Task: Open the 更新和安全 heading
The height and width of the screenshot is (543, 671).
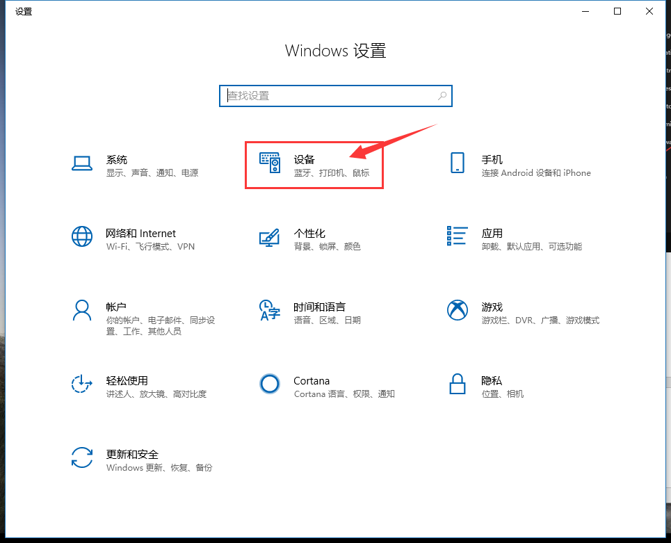Action: pyautogui.click(x=132, y=454)
